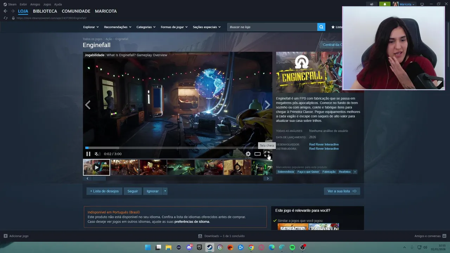Click the store search magnifier button
450x253 pixels.
(x=321, y=27)
